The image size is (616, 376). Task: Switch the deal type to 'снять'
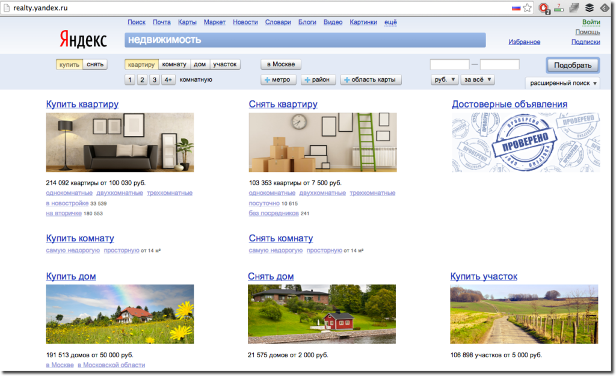coord(96,64)
